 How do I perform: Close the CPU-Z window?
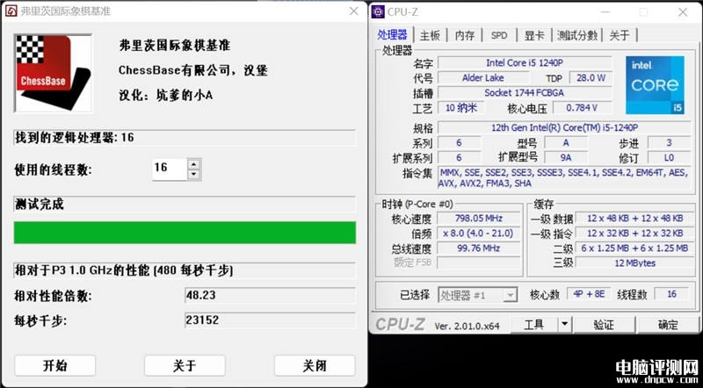tap(683, 12)
